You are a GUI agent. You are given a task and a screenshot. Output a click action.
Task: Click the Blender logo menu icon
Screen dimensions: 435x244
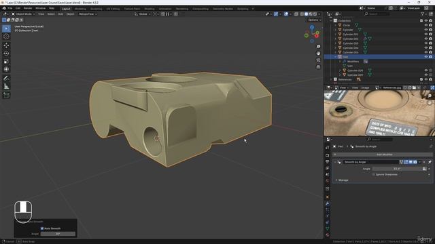[x=4, y=8]
